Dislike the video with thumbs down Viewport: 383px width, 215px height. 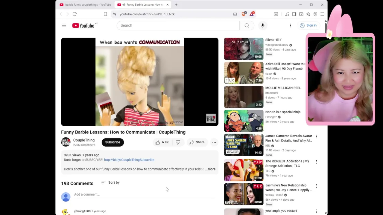click(178, 142)
